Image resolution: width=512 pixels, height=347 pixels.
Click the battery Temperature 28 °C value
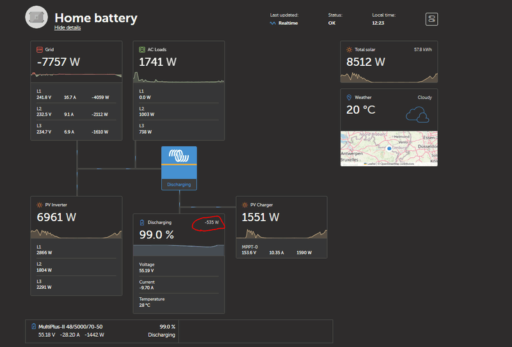145,305
